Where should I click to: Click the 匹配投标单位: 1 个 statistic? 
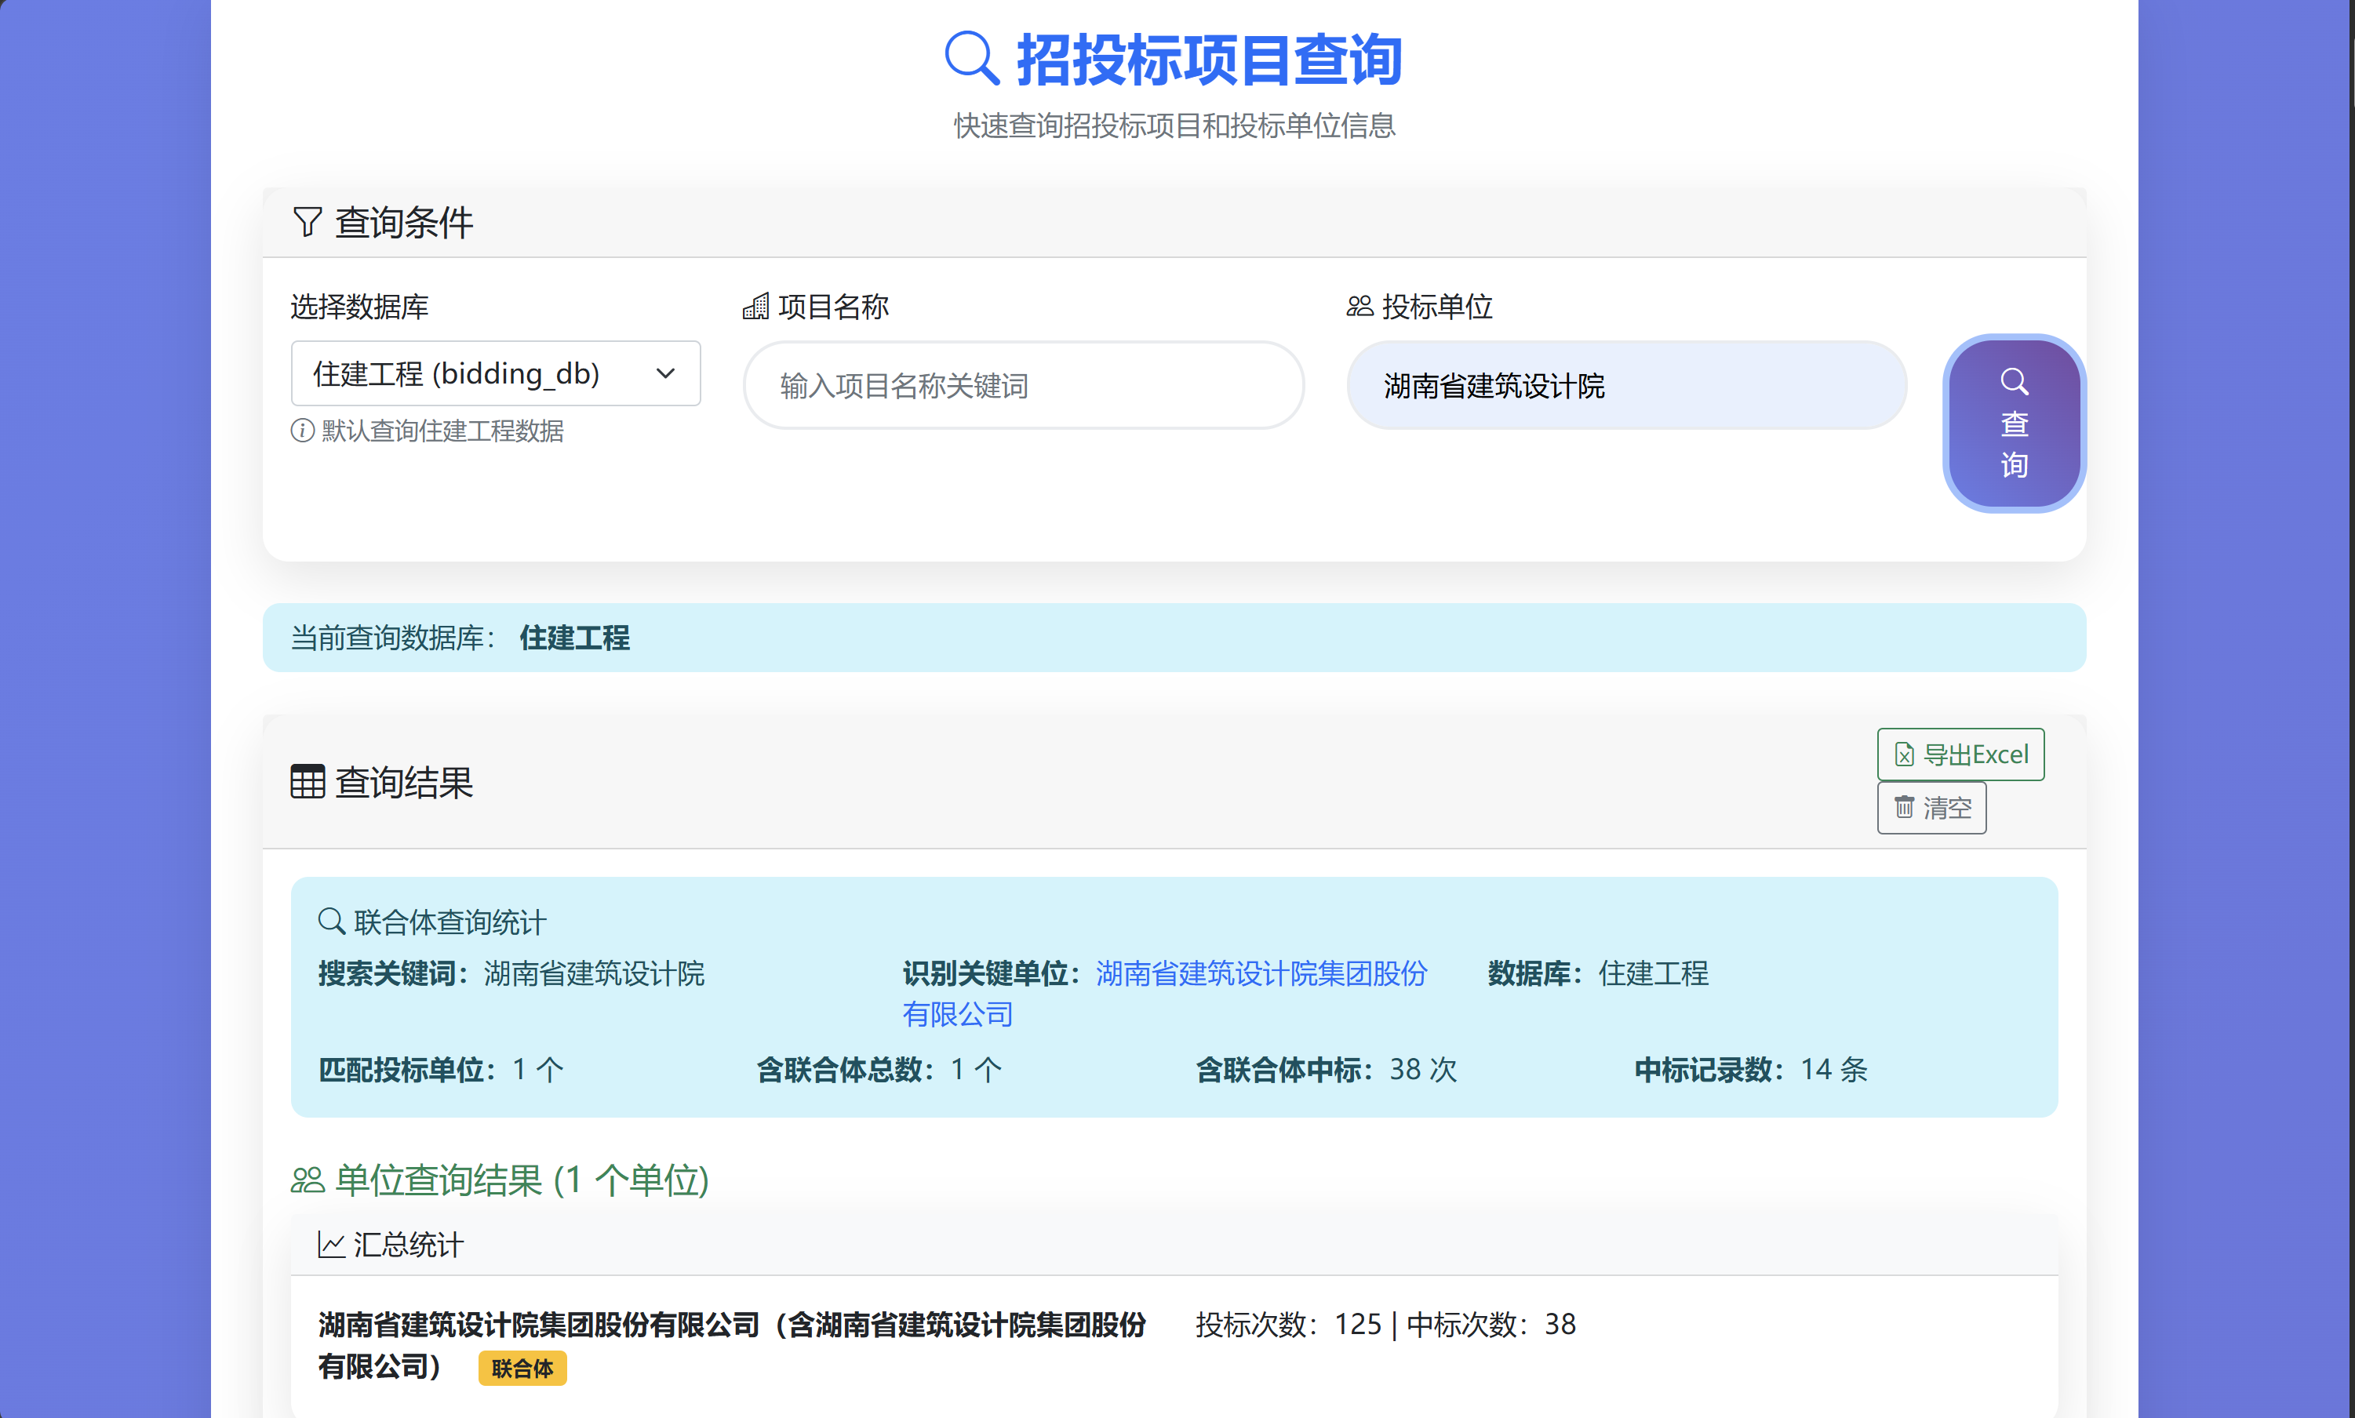pos(441,1069)
